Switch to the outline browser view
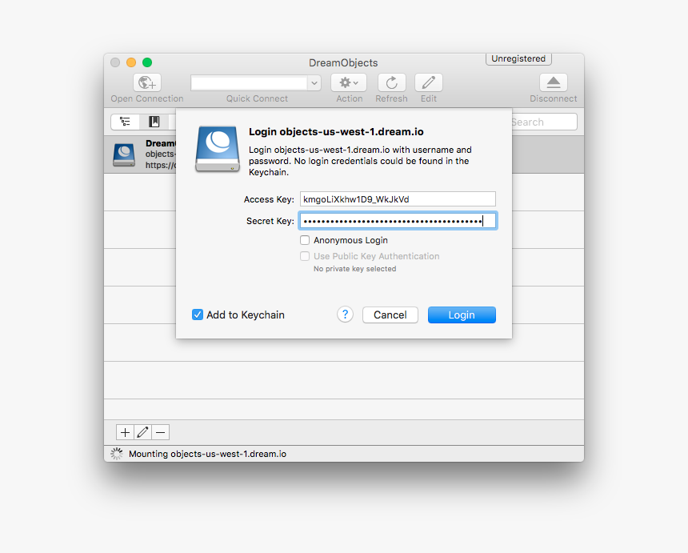The width and height of the screenshot is (688, 553). (125, 122)
